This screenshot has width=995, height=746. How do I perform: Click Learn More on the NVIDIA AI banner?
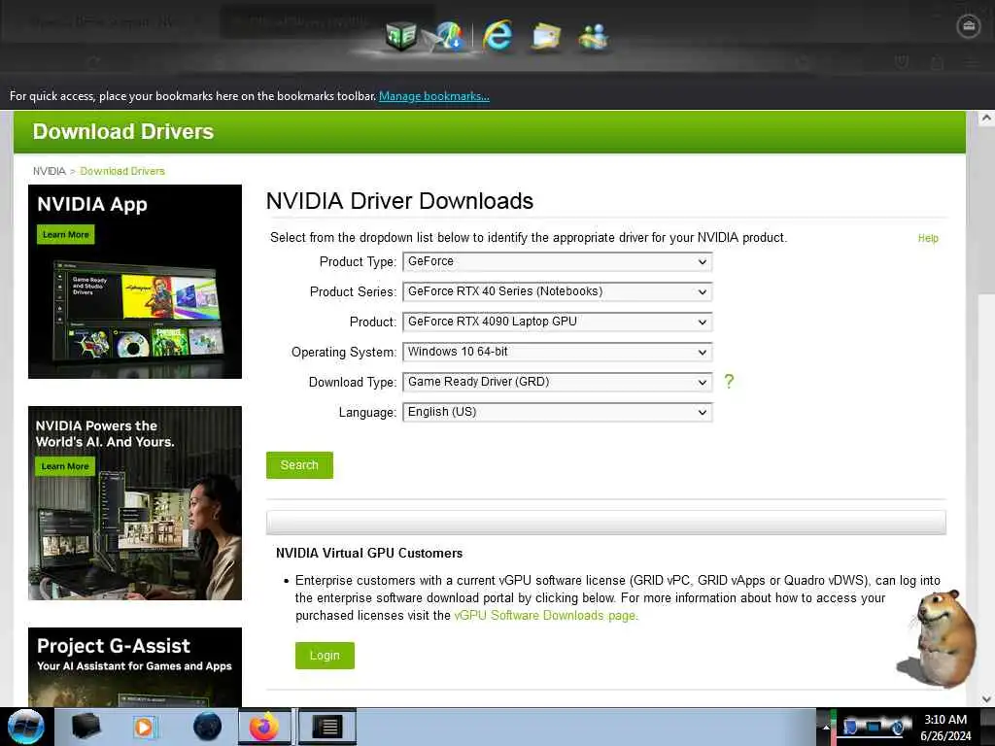pos(65,466)
